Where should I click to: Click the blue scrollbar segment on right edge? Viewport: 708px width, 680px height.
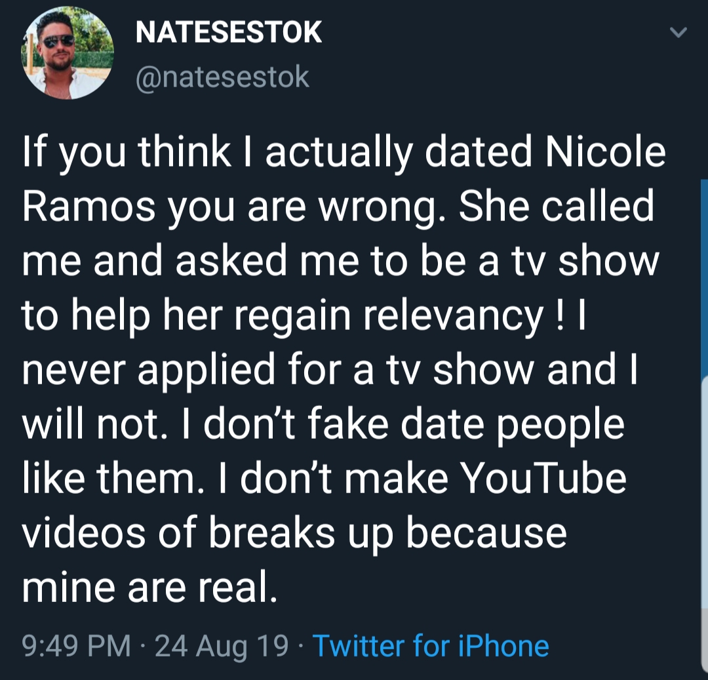point(704,277)
